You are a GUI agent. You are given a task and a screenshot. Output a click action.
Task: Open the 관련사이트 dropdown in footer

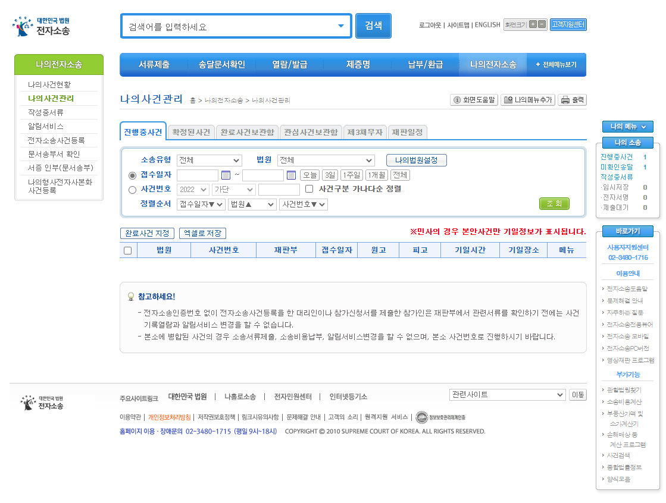[x=508, y=395]
